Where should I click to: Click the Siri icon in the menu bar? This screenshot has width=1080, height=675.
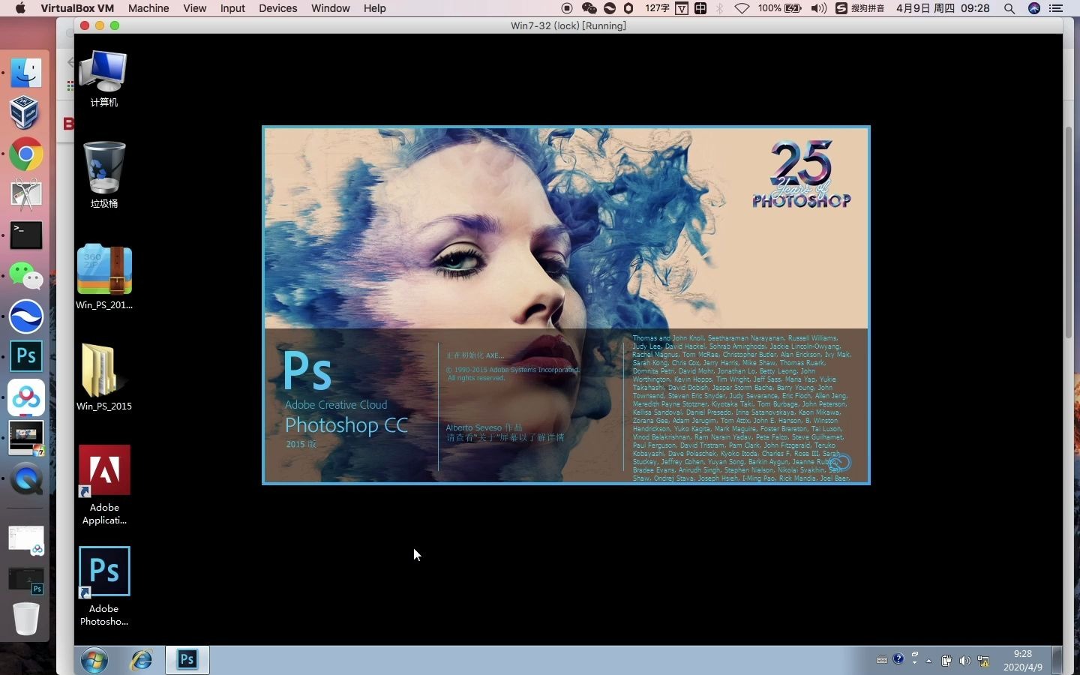point(1034,8)
